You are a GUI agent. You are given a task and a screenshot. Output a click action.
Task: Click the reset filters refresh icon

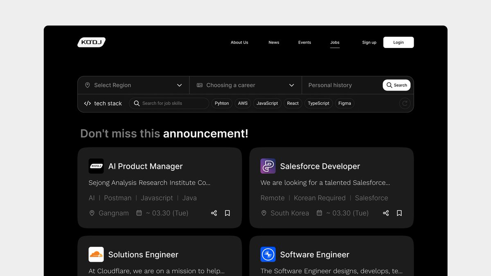(x=405, y=103)
